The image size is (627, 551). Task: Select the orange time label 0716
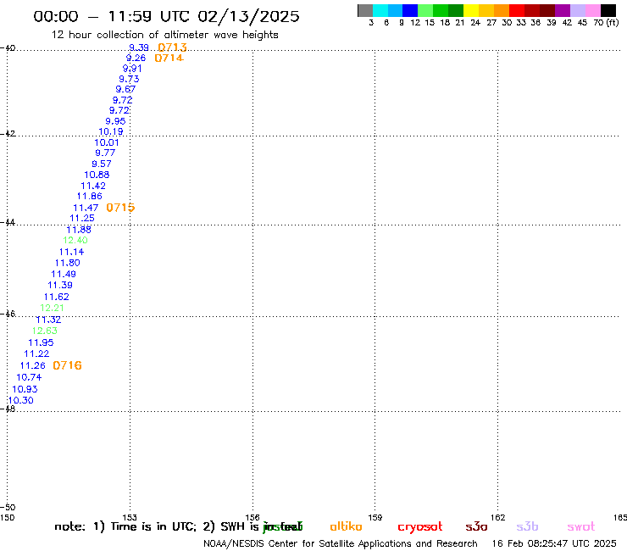point(67,365)
